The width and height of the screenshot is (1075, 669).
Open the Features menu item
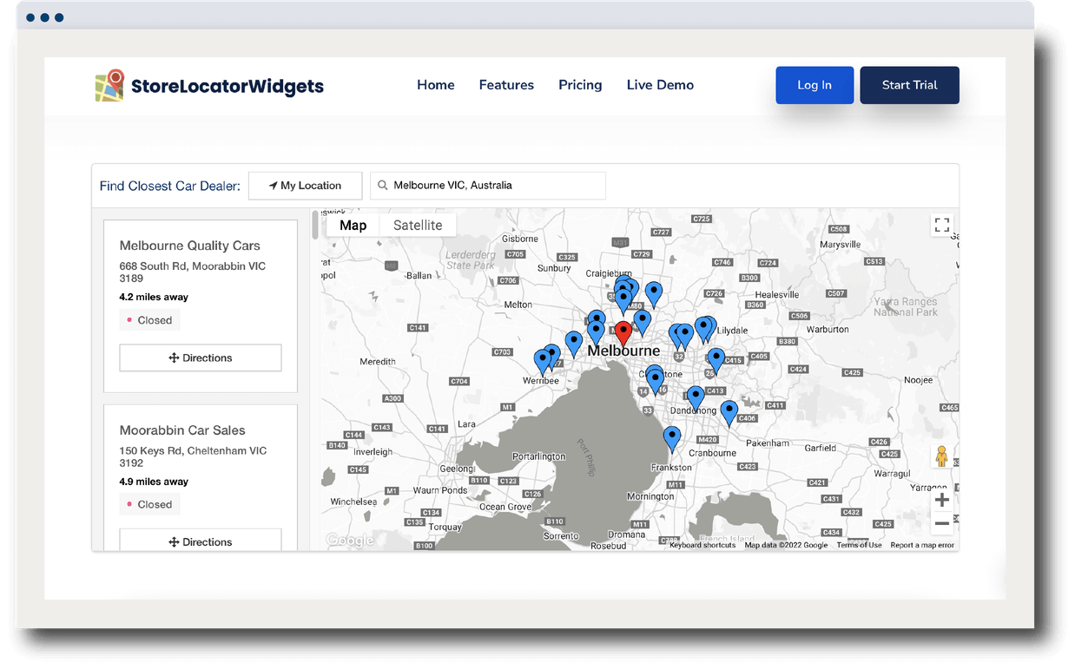[x=506, y=85]
